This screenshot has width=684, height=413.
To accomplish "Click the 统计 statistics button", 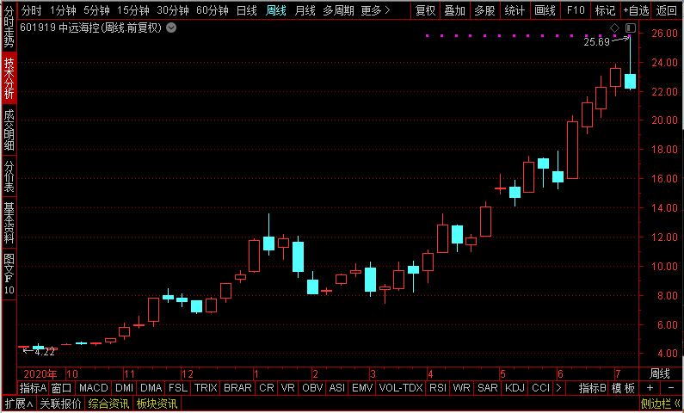I will pos(515,10).
